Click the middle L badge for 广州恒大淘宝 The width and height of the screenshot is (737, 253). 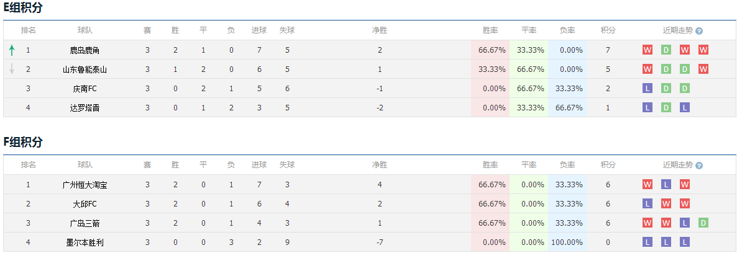666,184
